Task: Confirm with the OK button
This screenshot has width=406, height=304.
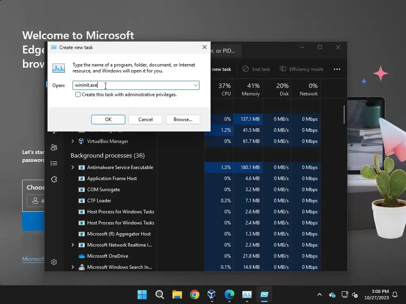Action: pos(108,120)
